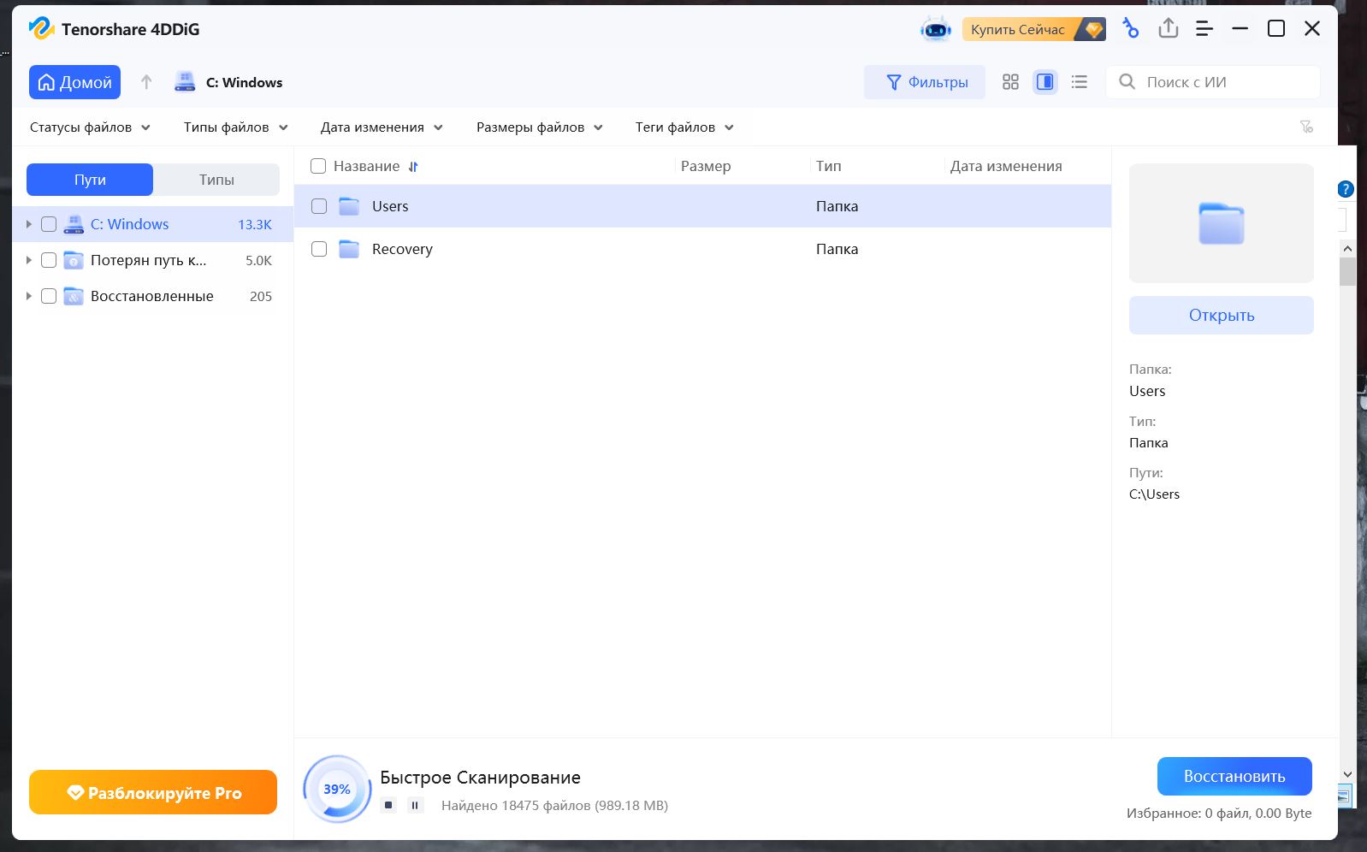Screen dimensions: 1367x852
Task: Click the blue help question mark icon
Action: pyautogui.click(x=1346, y=189)
